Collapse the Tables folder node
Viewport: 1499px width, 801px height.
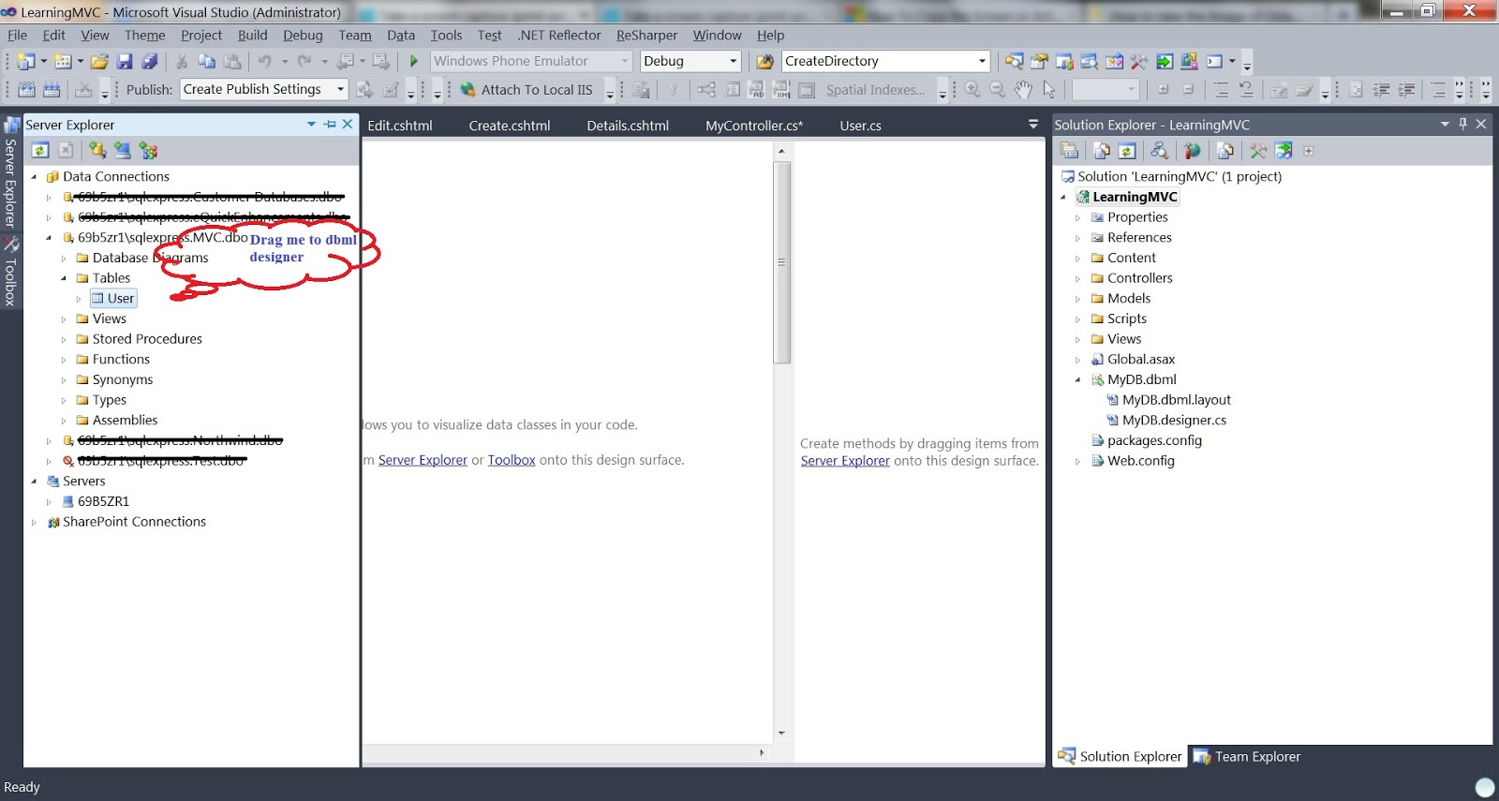click(x=64, y=278)
